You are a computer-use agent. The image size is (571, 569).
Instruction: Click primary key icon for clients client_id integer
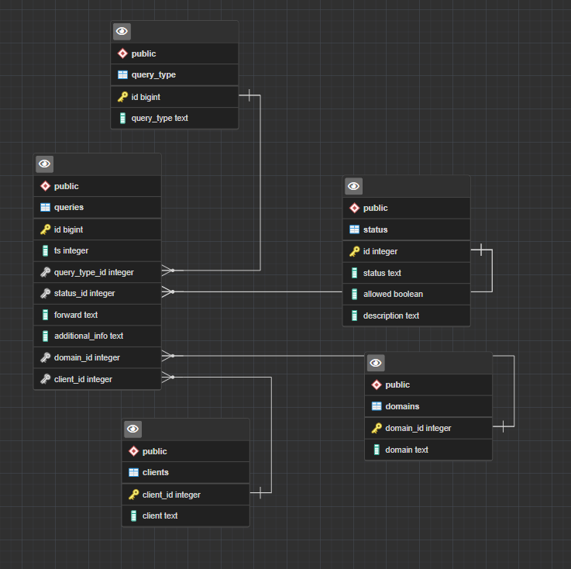(x=133, y=495)
